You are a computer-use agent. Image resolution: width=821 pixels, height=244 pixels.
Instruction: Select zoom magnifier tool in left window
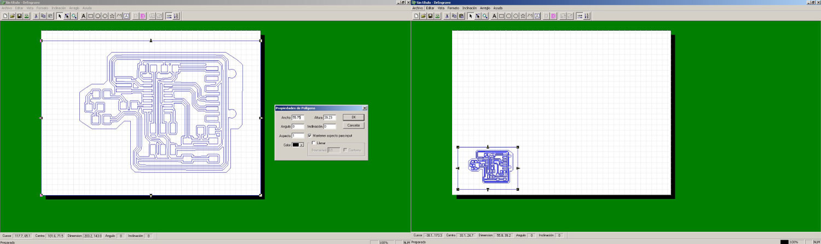click(x=74, y=16)
